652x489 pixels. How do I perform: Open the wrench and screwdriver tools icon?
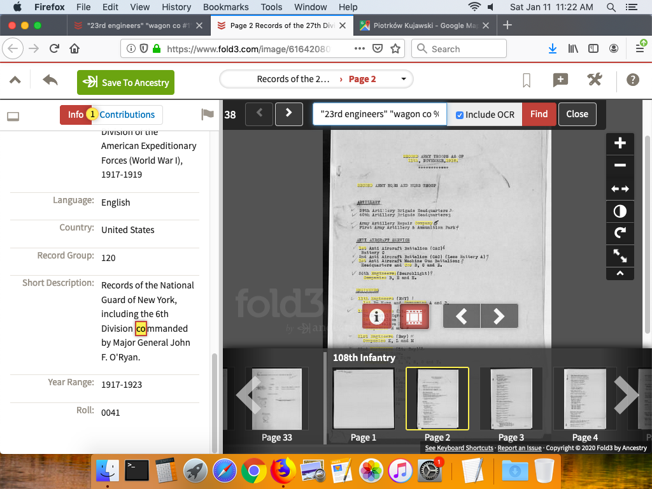[595, 80]
